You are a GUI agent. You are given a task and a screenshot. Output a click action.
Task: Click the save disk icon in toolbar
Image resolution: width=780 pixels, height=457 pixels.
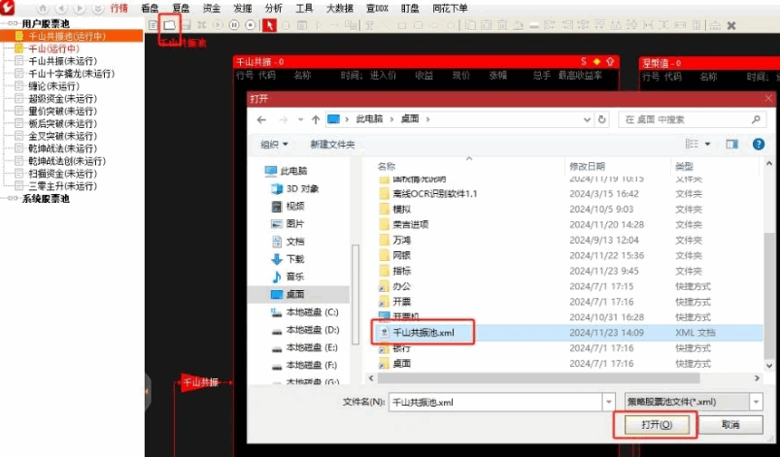pyautogui.click(x=187, y=25)
